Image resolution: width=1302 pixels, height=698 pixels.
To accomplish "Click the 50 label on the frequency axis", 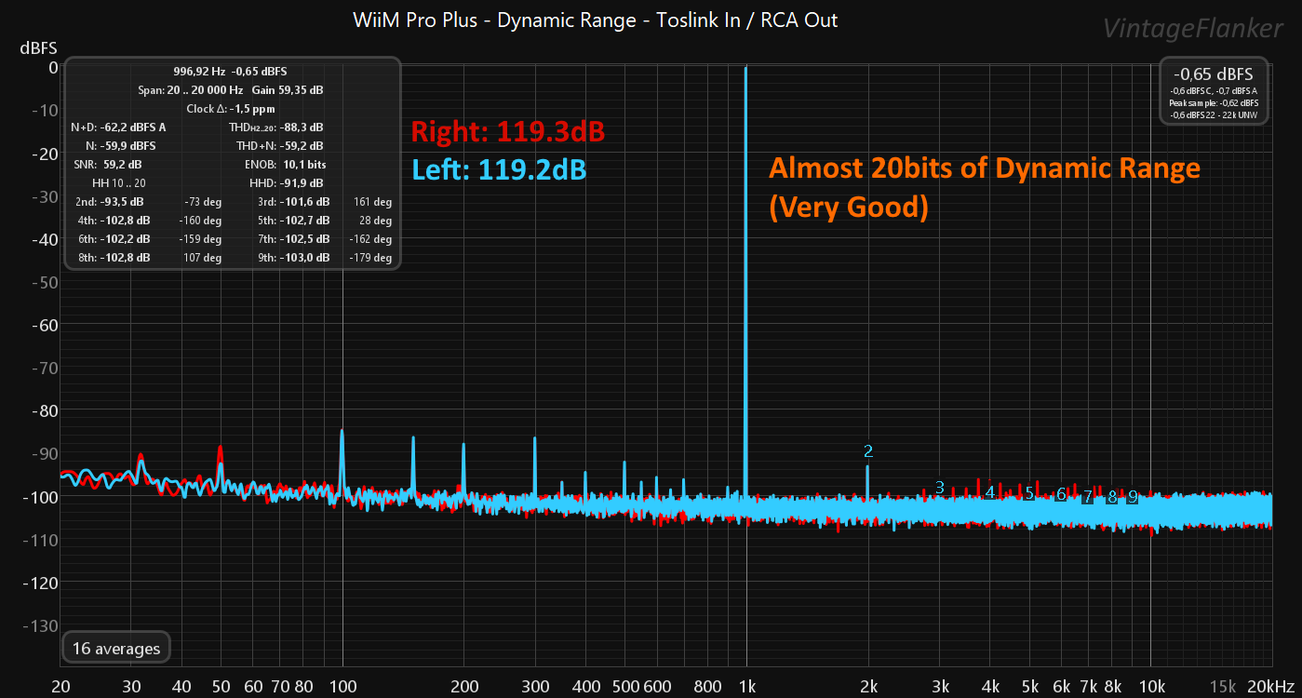I will (x=221, y=687).
